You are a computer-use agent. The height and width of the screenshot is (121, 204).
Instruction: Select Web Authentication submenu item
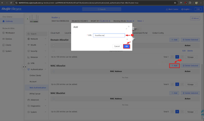(38, 88)
